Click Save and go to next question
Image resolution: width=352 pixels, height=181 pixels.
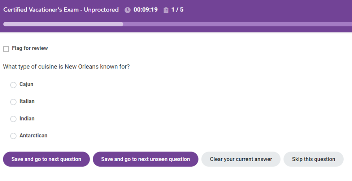pyautogui.click(x=46, y=159)
